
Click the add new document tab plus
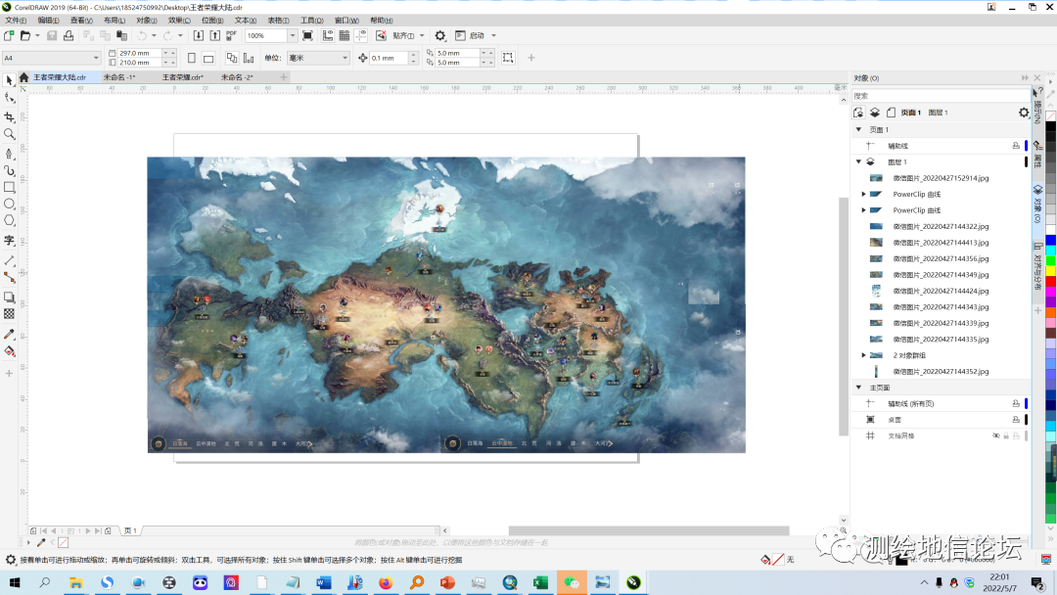pyautogui.click(x=284, y=77)
